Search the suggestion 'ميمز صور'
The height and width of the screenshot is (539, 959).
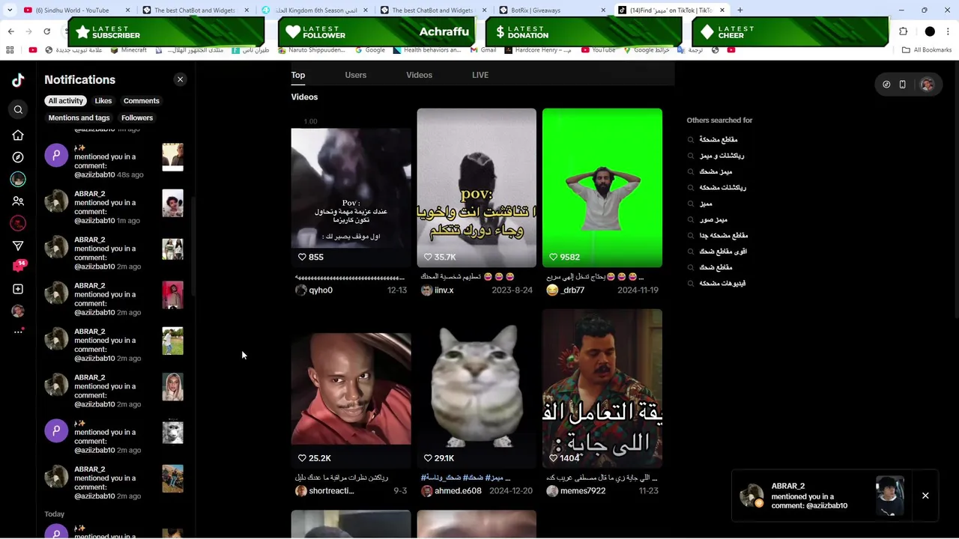[x=713, y=220]
